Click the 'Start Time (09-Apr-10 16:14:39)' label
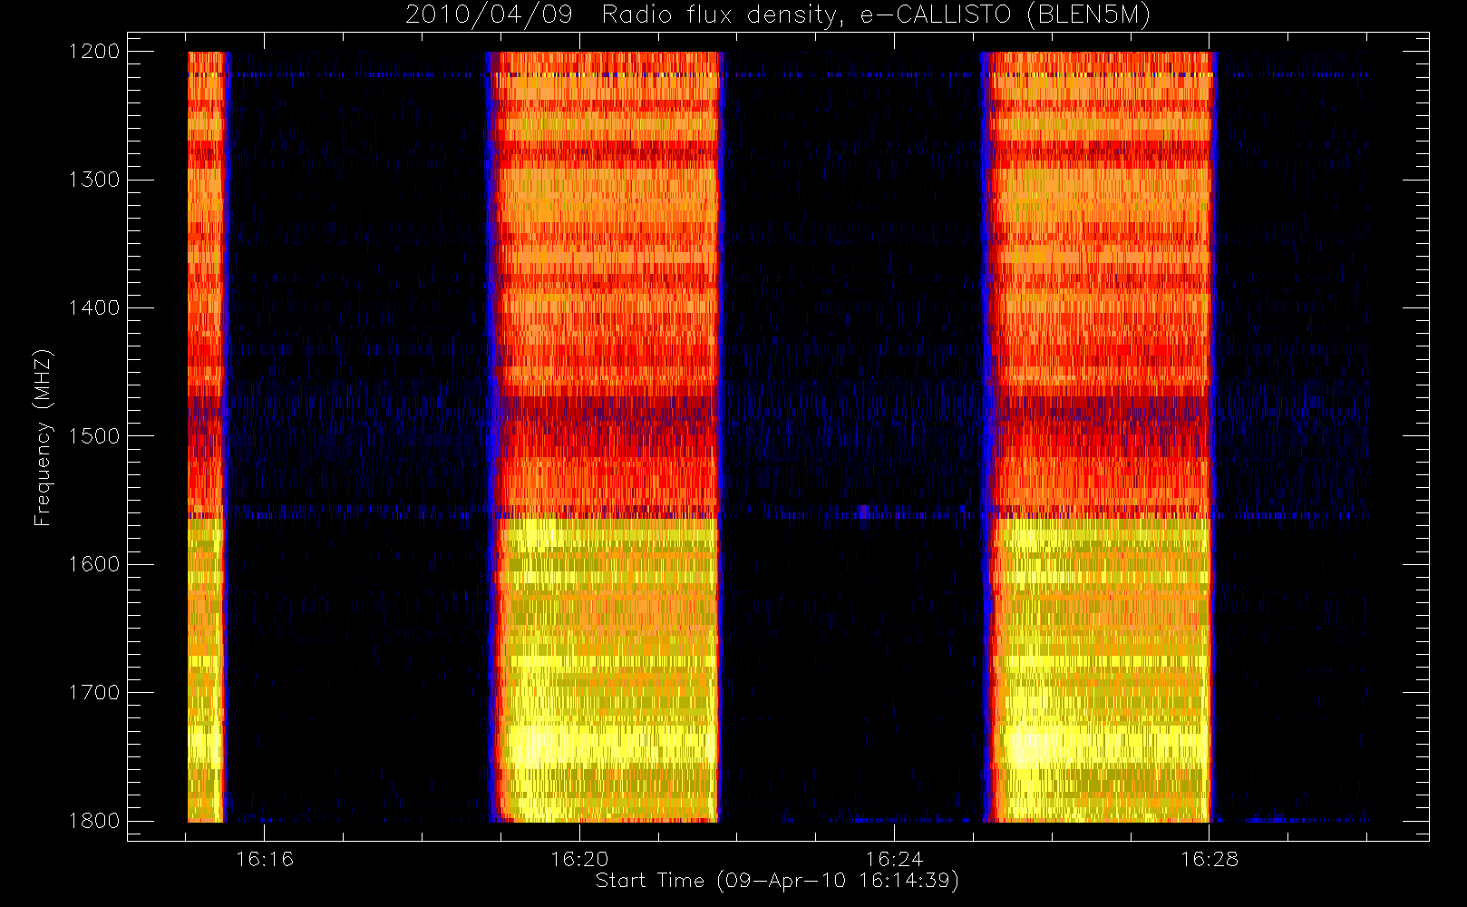 (777, 881)
